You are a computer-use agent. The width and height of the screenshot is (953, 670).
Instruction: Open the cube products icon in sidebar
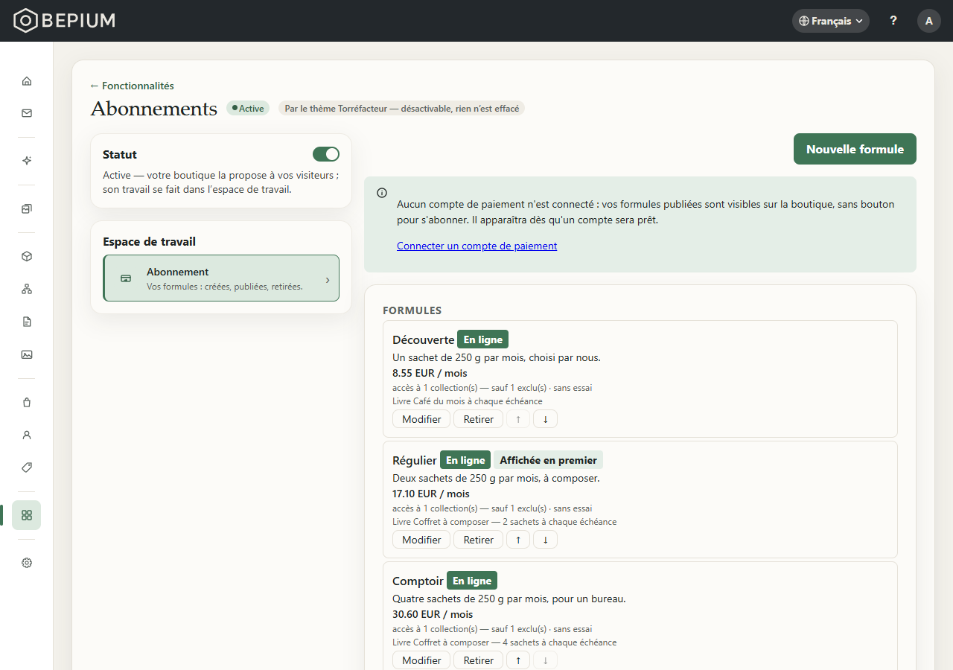point(27,256)
